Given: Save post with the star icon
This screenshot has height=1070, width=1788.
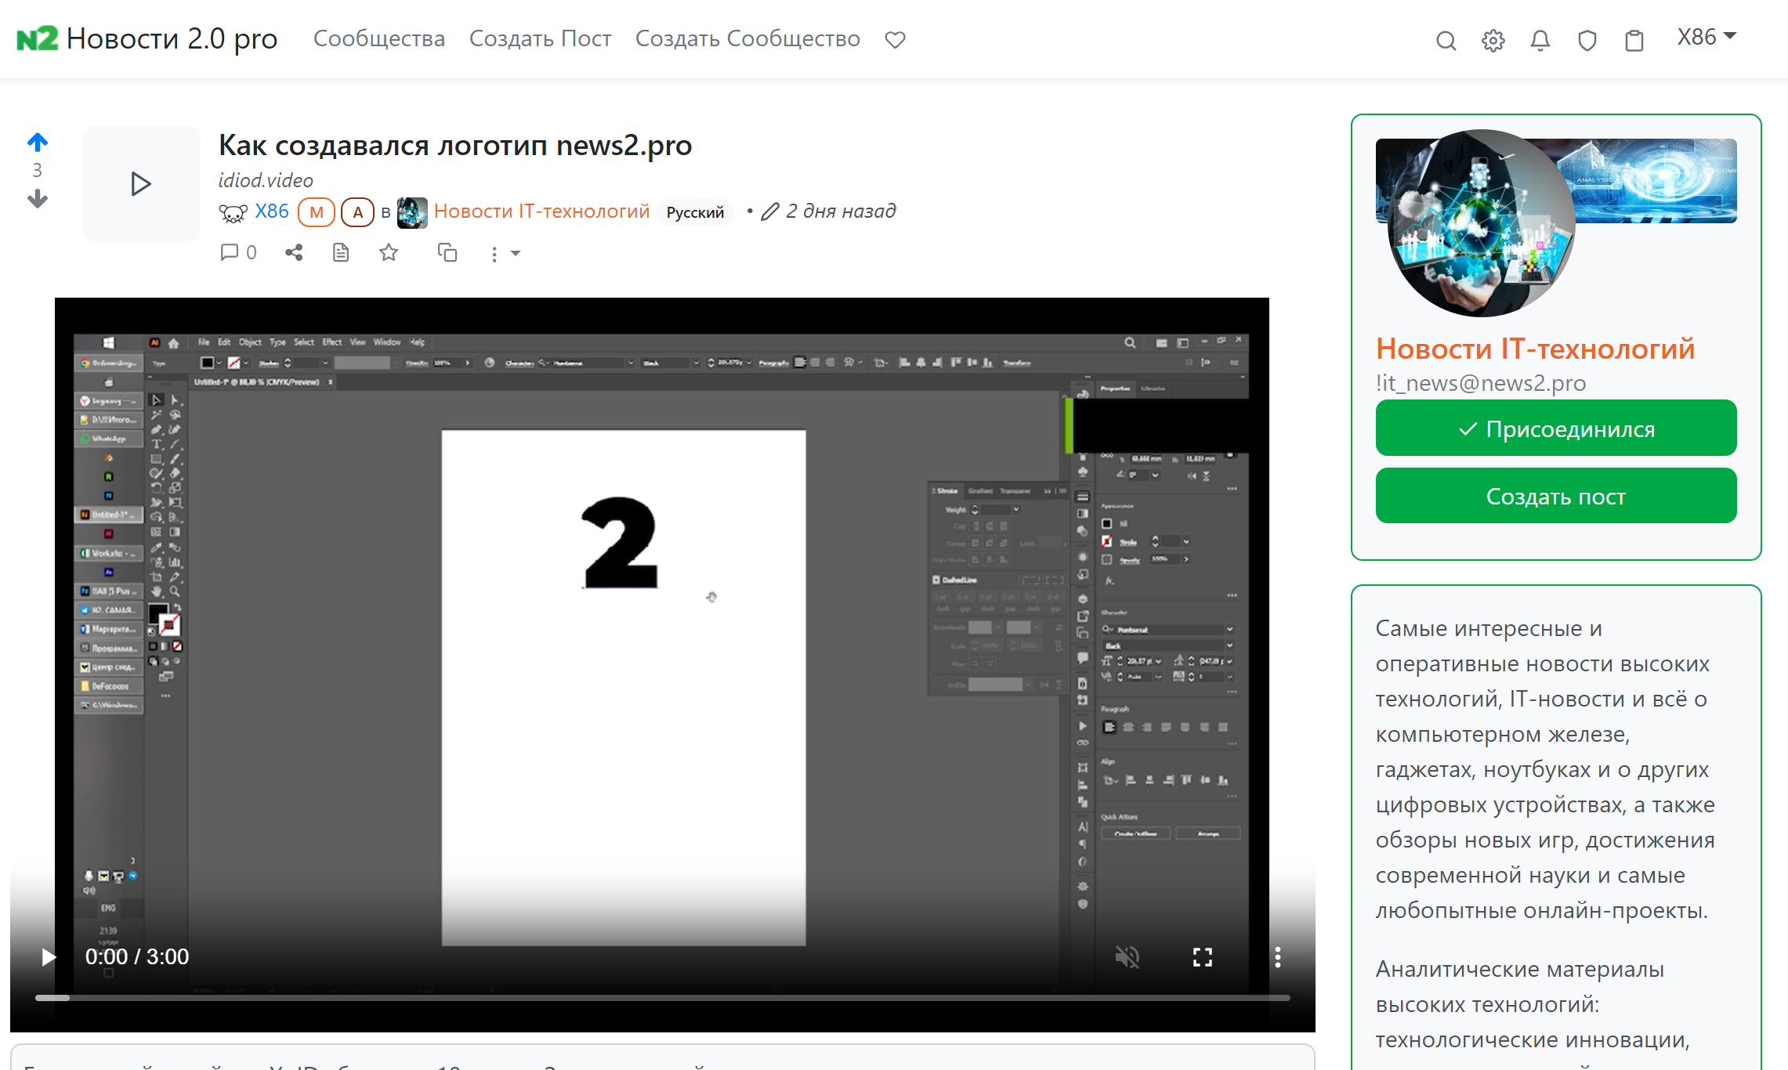Looking at the screenshot, I should pos(389,252).
